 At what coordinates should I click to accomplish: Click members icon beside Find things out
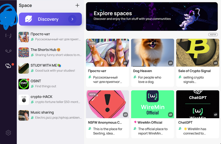(32, 86)
